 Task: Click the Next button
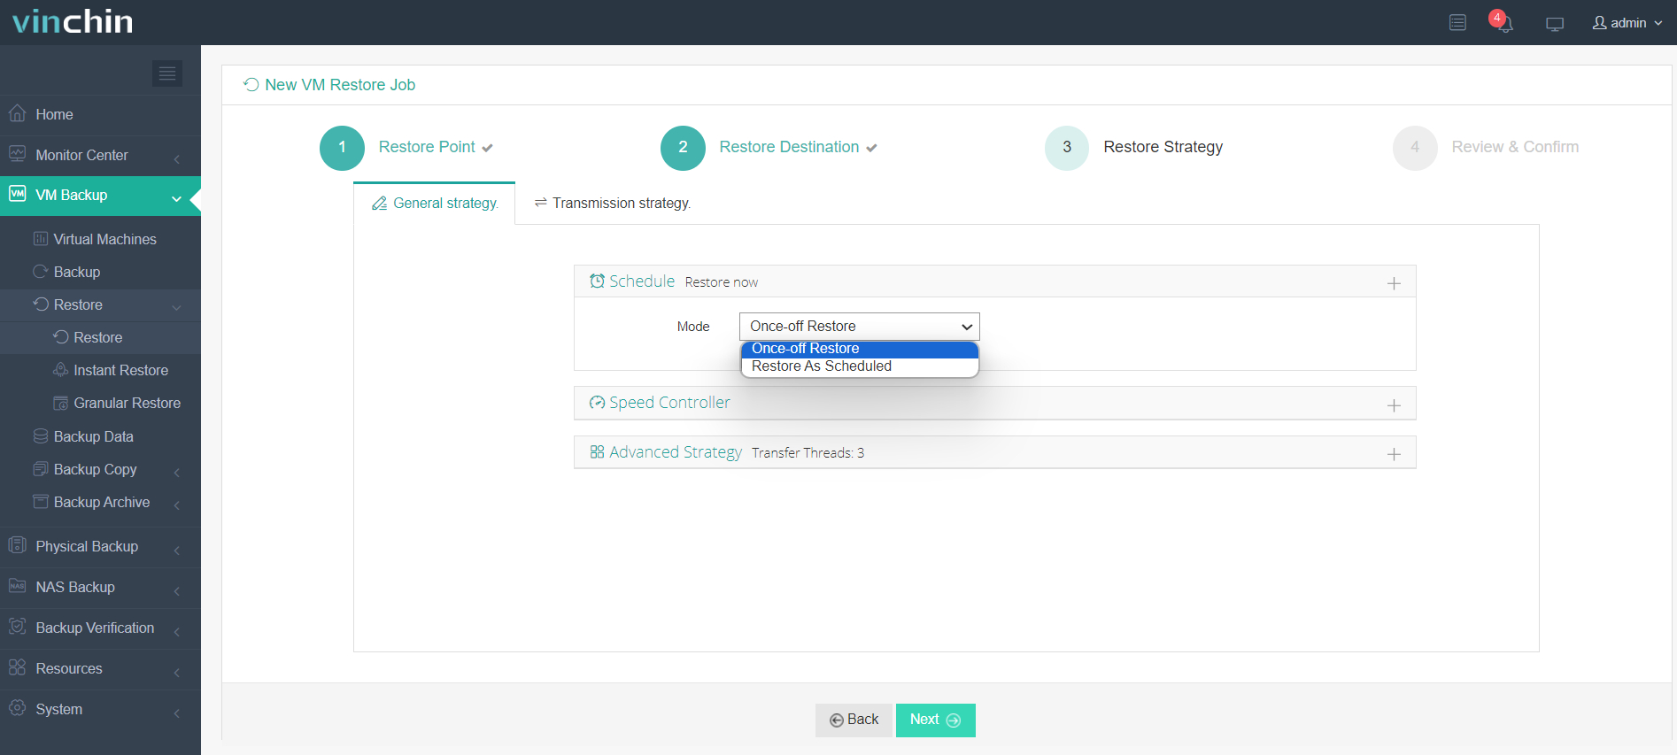click(x=935, y=720)
